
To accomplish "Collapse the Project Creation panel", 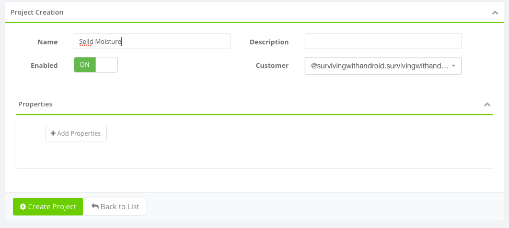I will pyautogui.click(x=495, y=13).
